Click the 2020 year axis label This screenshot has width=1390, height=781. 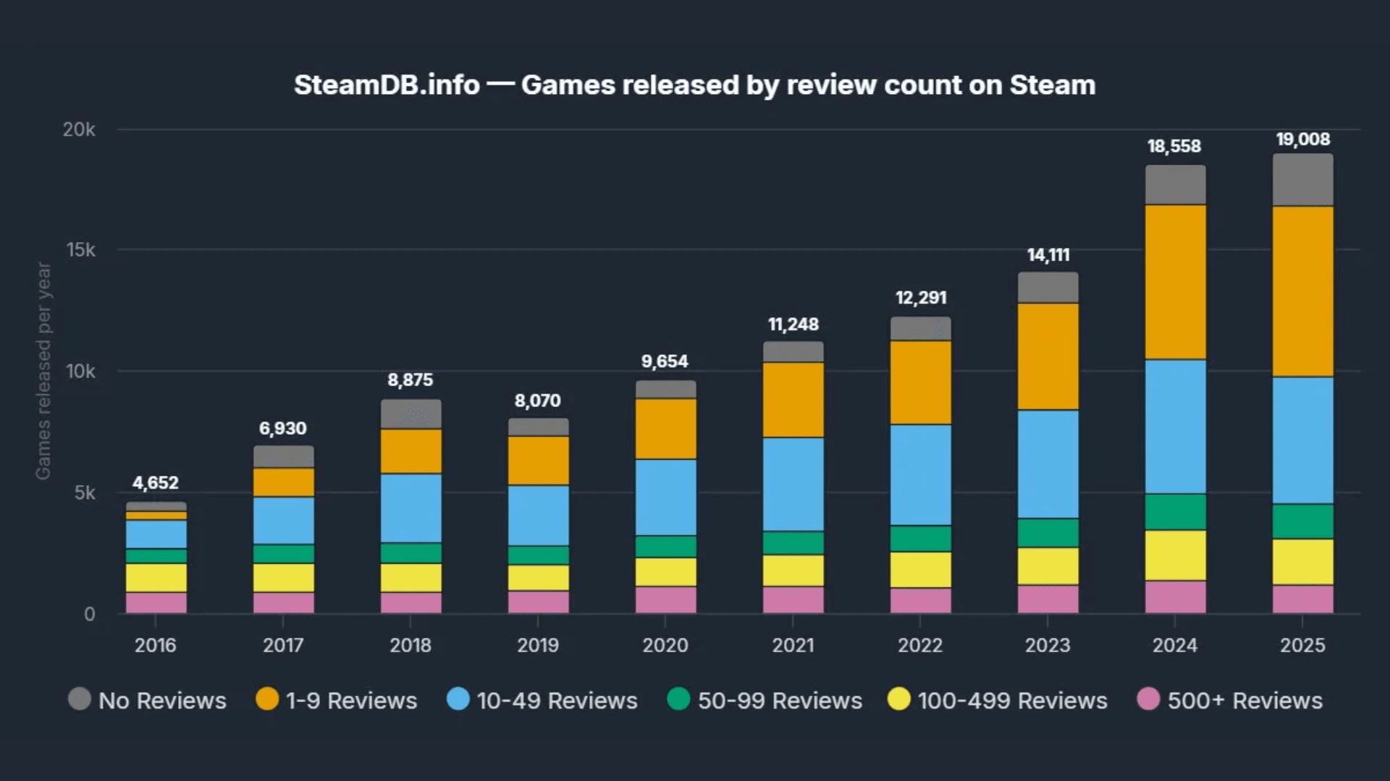[666, 646]
